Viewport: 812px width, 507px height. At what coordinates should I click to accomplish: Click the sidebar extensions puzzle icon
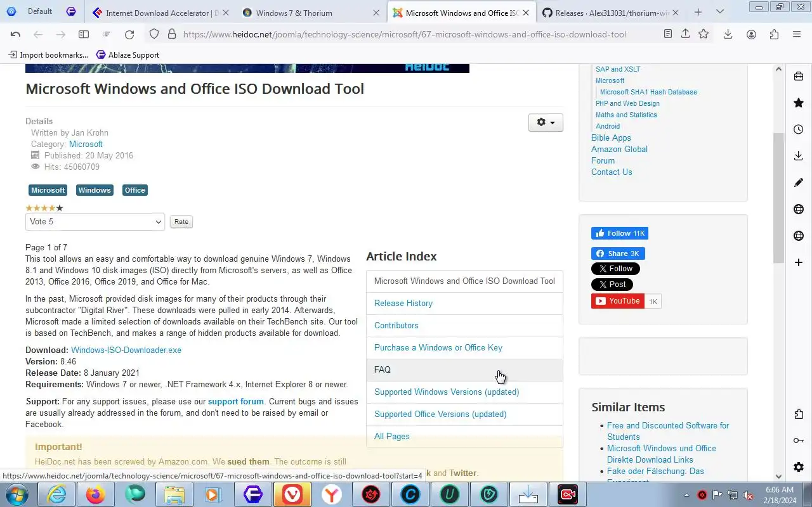799,414
